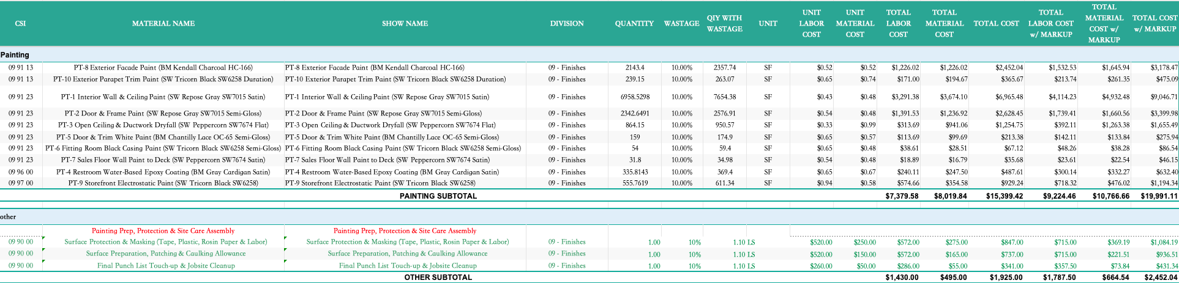Select quantity with wastage 611.34
The width and height of the screenshot is (1179, 283).
tap(725, 183)
